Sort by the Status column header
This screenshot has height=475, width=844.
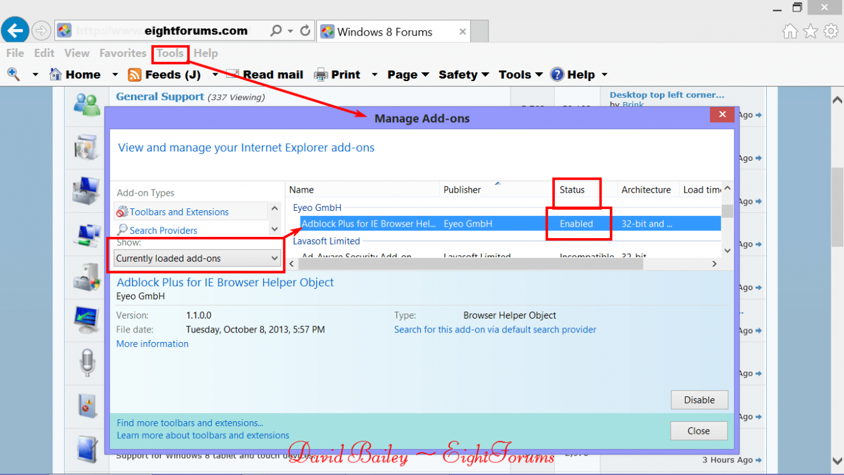point(572,189)
